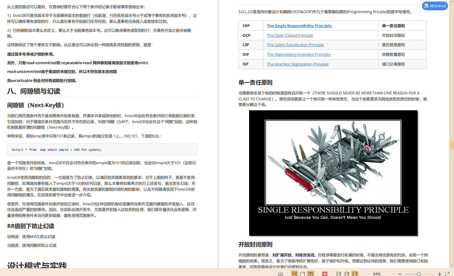454x276 pixels.
Task: Click the 转为Word conversion button
Action: [x=435, y=6]
